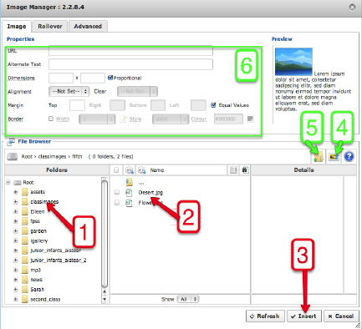Click the New Folder icon

click(319, 157)
